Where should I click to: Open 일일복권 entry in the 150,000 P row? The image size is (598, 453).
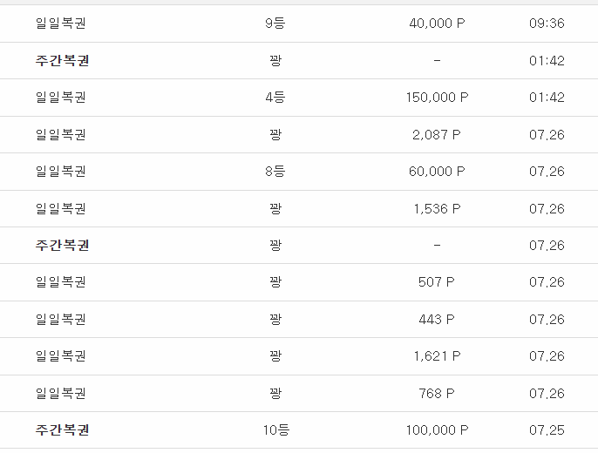(61, 98)
